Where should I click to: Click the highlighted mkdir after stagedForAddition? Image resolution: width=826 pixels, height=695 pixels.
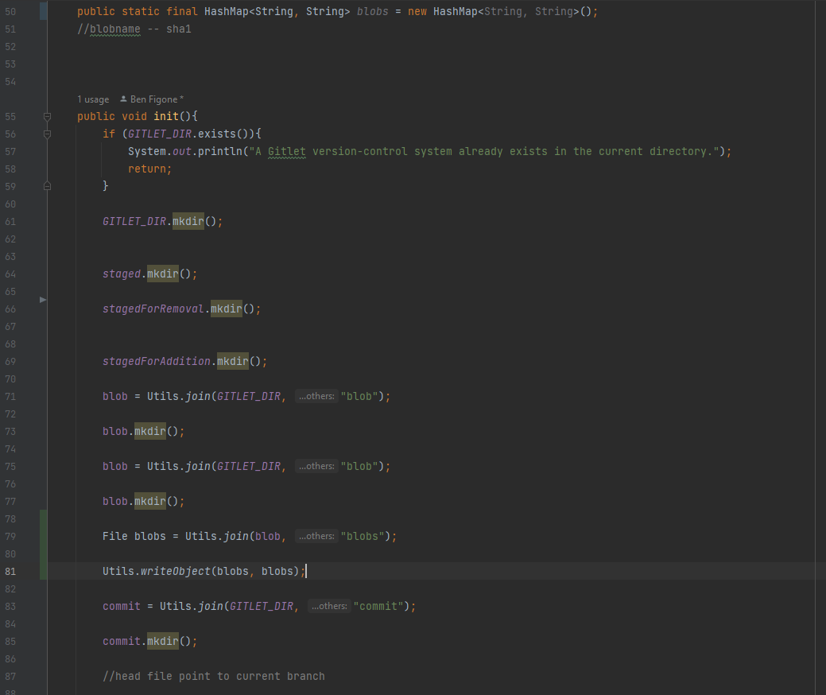tap(232, 361)
